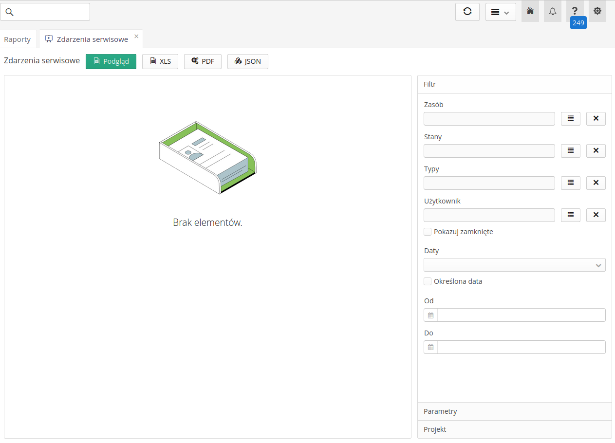Open the notifications bell

553,12
